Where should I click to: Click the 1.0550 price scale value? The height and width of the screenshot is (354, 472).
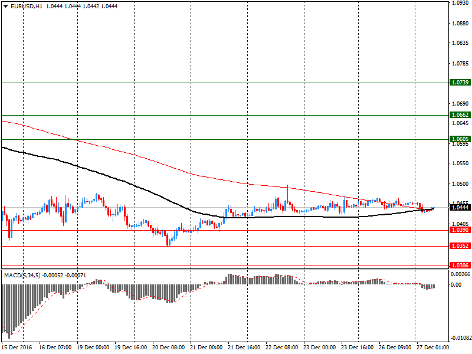click(460, 163)
